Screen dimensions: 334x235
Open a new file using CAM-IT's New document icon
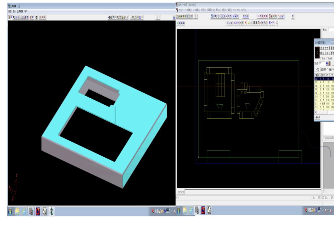[176, 16]
